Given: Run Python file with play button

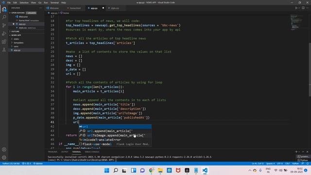Looking at the screenshot, I should pyautogui.click(x=296, y=8).
